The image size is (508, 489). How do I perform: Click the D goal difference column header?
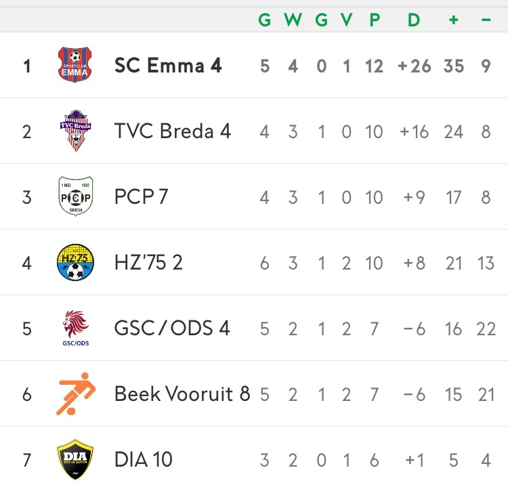click(414, 20)
